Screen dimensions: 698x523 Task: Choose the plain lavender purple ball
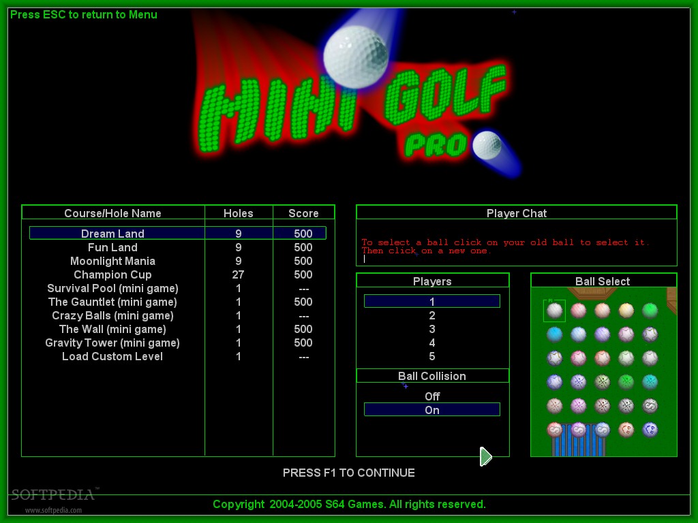[x=603, y=334]
